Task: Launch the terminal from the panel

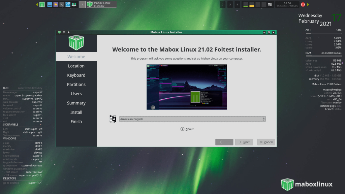Action: (62, 4)
